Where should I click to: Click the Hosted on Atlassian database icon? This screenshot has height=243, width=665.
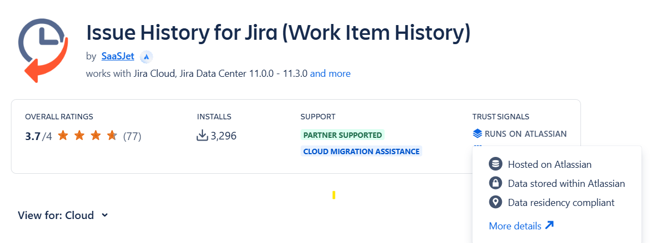tap(495, 164)
